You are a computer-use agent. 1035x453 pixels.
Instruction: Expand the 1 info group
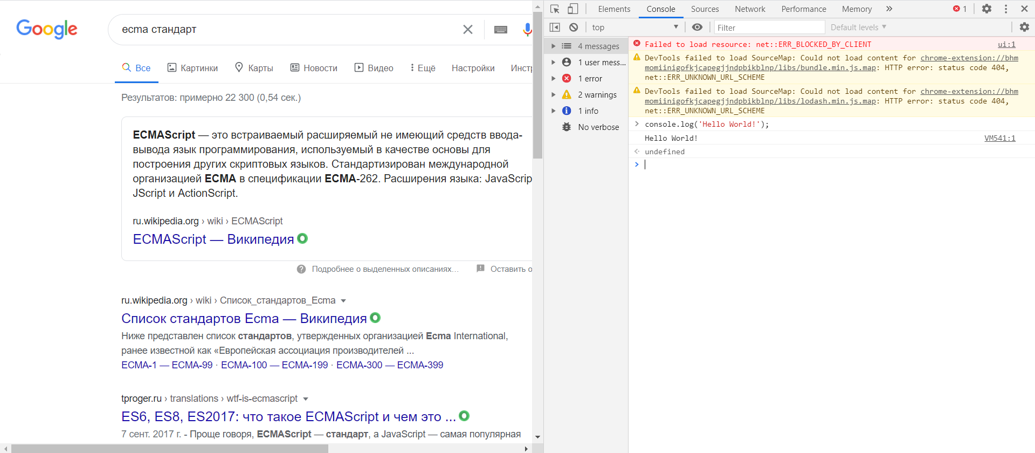553,111
